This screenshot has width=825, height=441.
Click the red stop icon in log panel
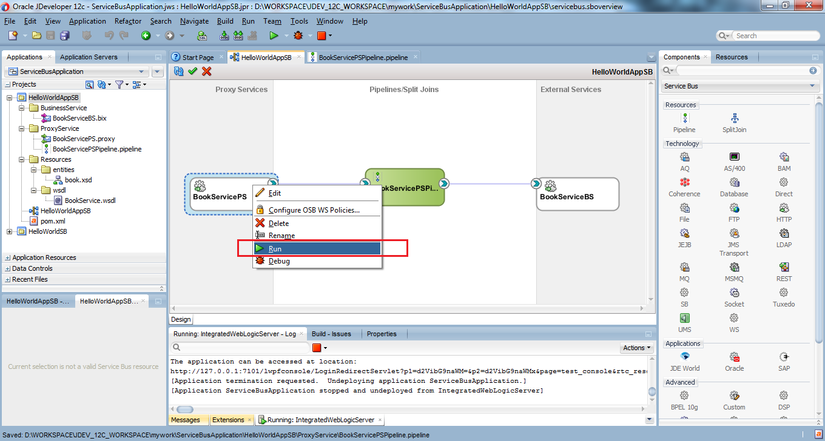[316, 348]
